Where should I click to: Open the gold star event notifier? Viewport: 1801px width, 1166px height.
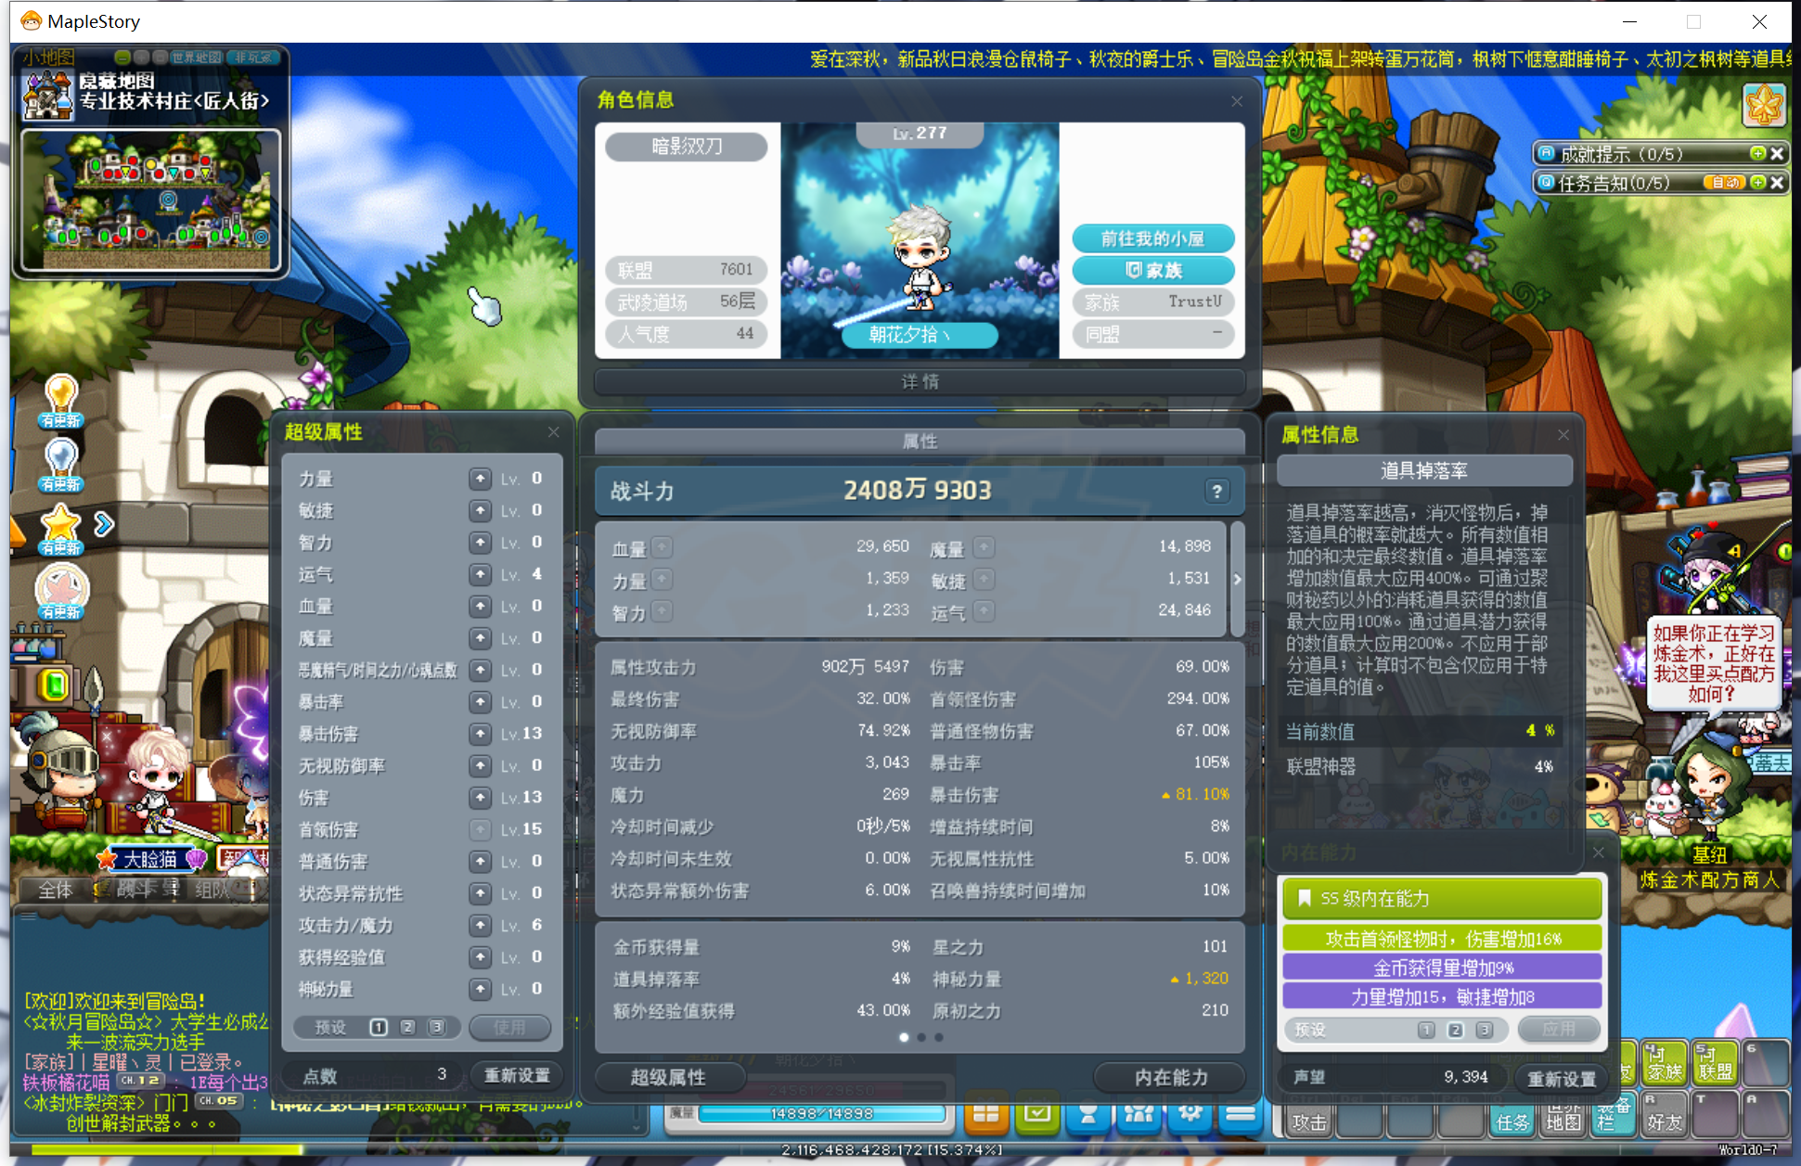(61, 530)
